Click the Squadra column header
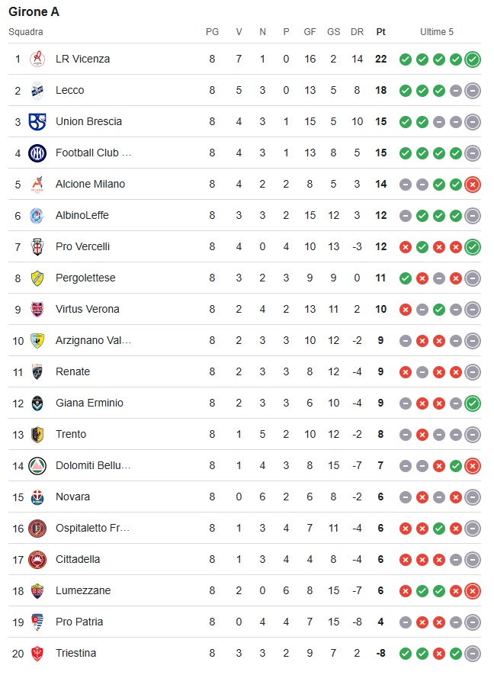The image size is (494, 675). point(26,32)
